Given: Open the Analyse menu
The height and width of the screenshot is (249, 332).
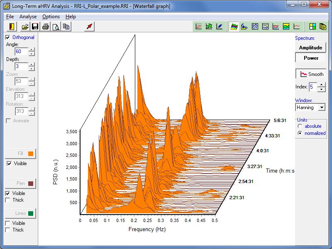Looking at the screenshot, I should [x=28, y=17].
